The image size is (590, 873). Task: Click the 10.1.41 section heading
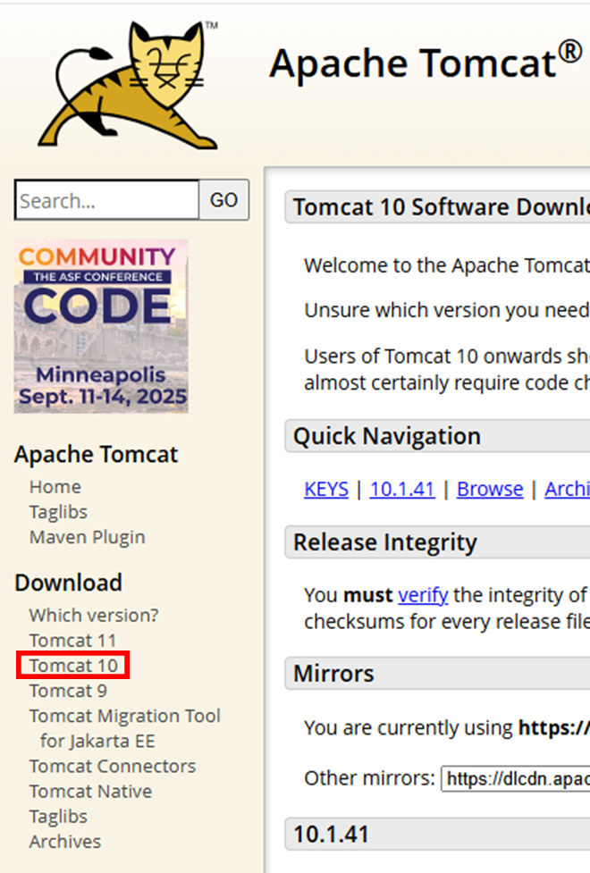coord(331,834)
